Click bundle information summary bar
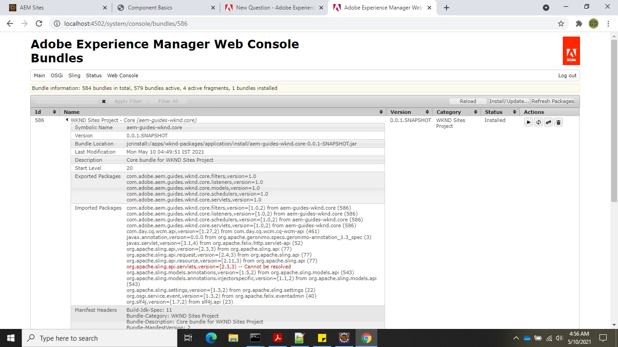Viewport: 618px width, 347px height. point(305,88)
